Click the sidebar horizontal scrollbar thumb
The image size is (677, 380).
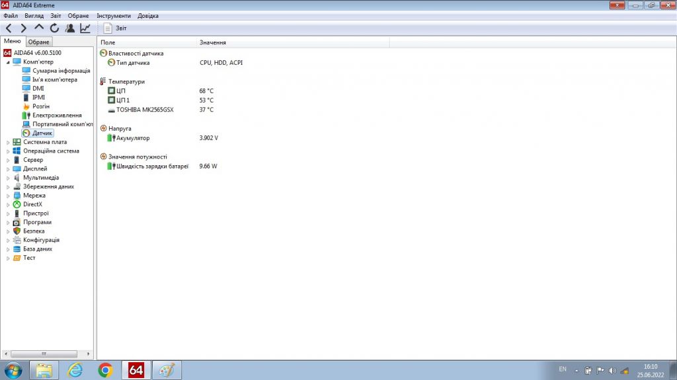(44, 354)
